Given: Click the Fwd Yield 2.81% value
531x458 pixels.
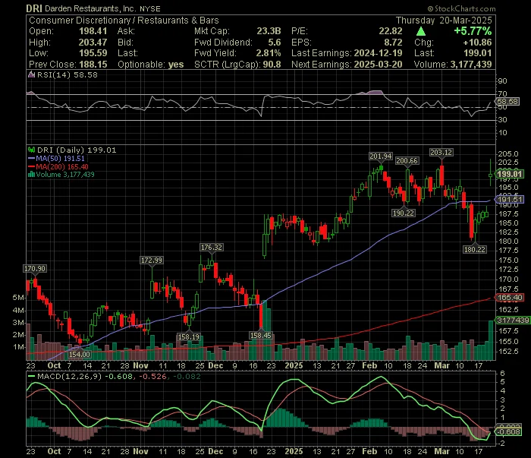Looking at the screenshot, I should pyautogui.click(x=269, y=53).
